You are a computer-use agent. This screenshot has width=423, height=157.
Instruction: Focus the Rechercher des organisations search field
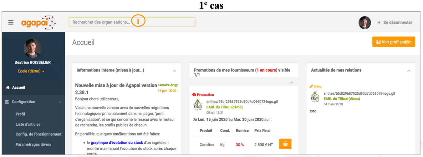point(132,22)
